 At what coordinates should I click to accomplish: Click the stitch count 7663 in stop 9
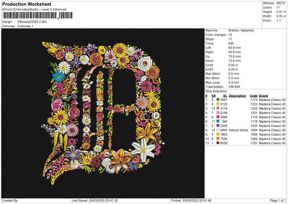pos(224,134)
